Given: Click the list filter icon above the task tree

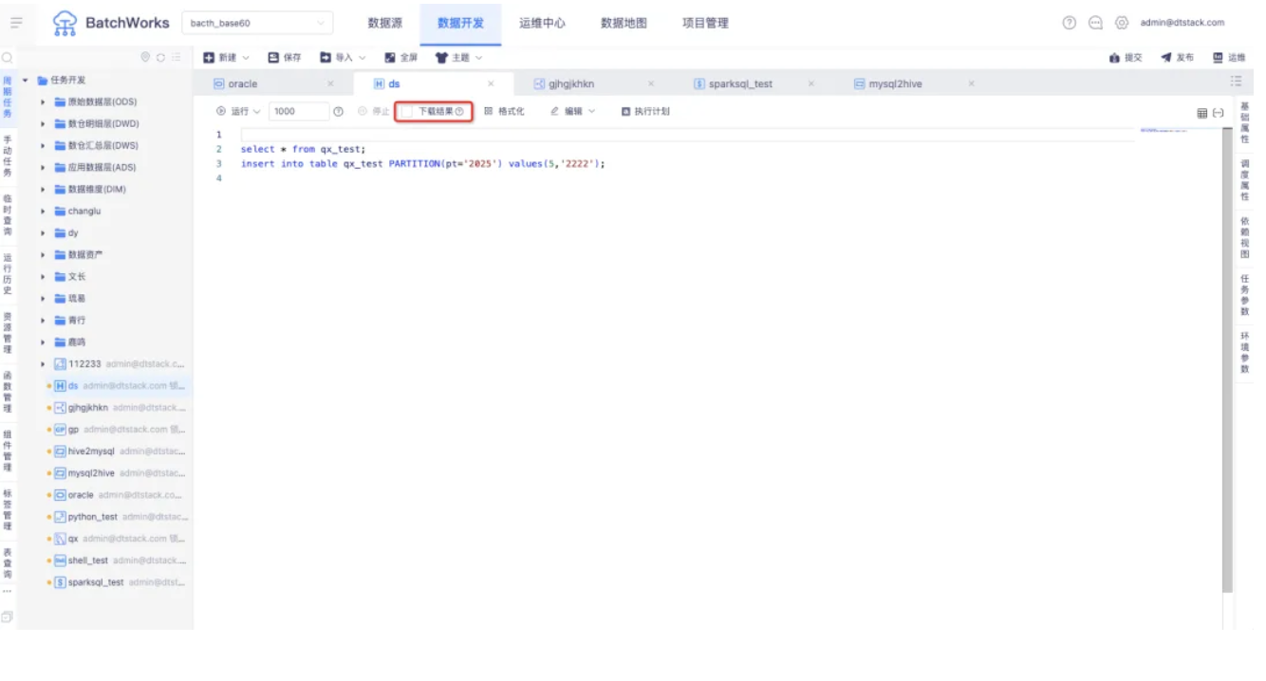Looking at the screenshot, I should [x=176, y=58].
